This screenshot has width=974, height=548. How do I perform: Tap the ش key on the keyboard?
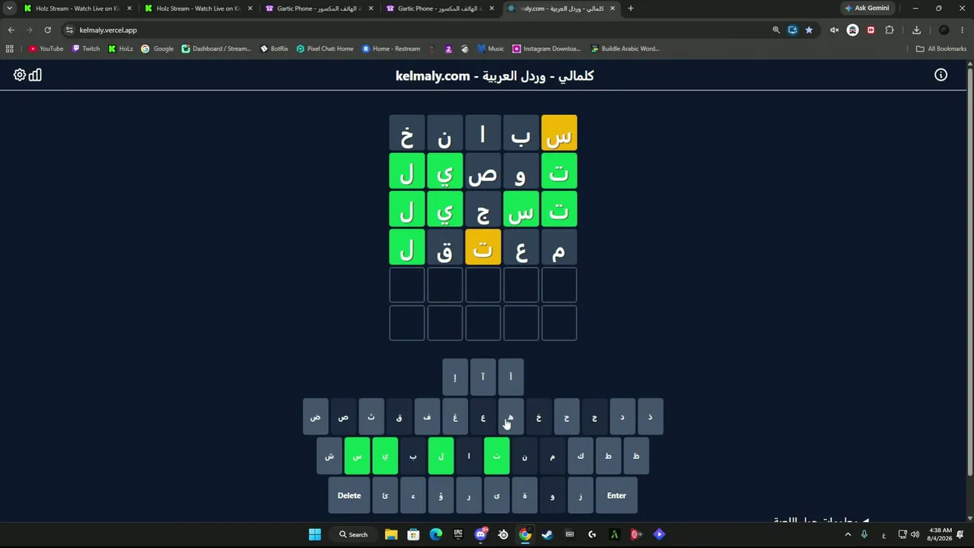click(x=329, y=457)
